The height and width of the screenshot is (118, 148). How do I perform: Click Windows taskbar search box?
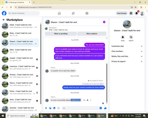coord(22,116)
